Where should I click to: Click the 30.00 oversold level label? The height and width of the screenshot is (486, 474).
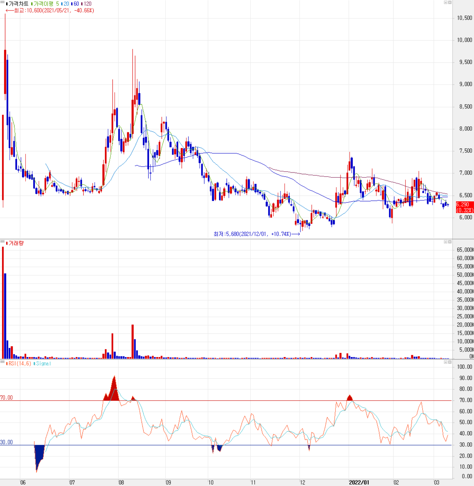(x=6, y=442)
